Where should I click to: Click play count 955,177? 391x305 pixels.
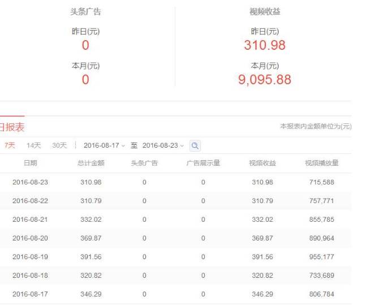coord(321,257)
